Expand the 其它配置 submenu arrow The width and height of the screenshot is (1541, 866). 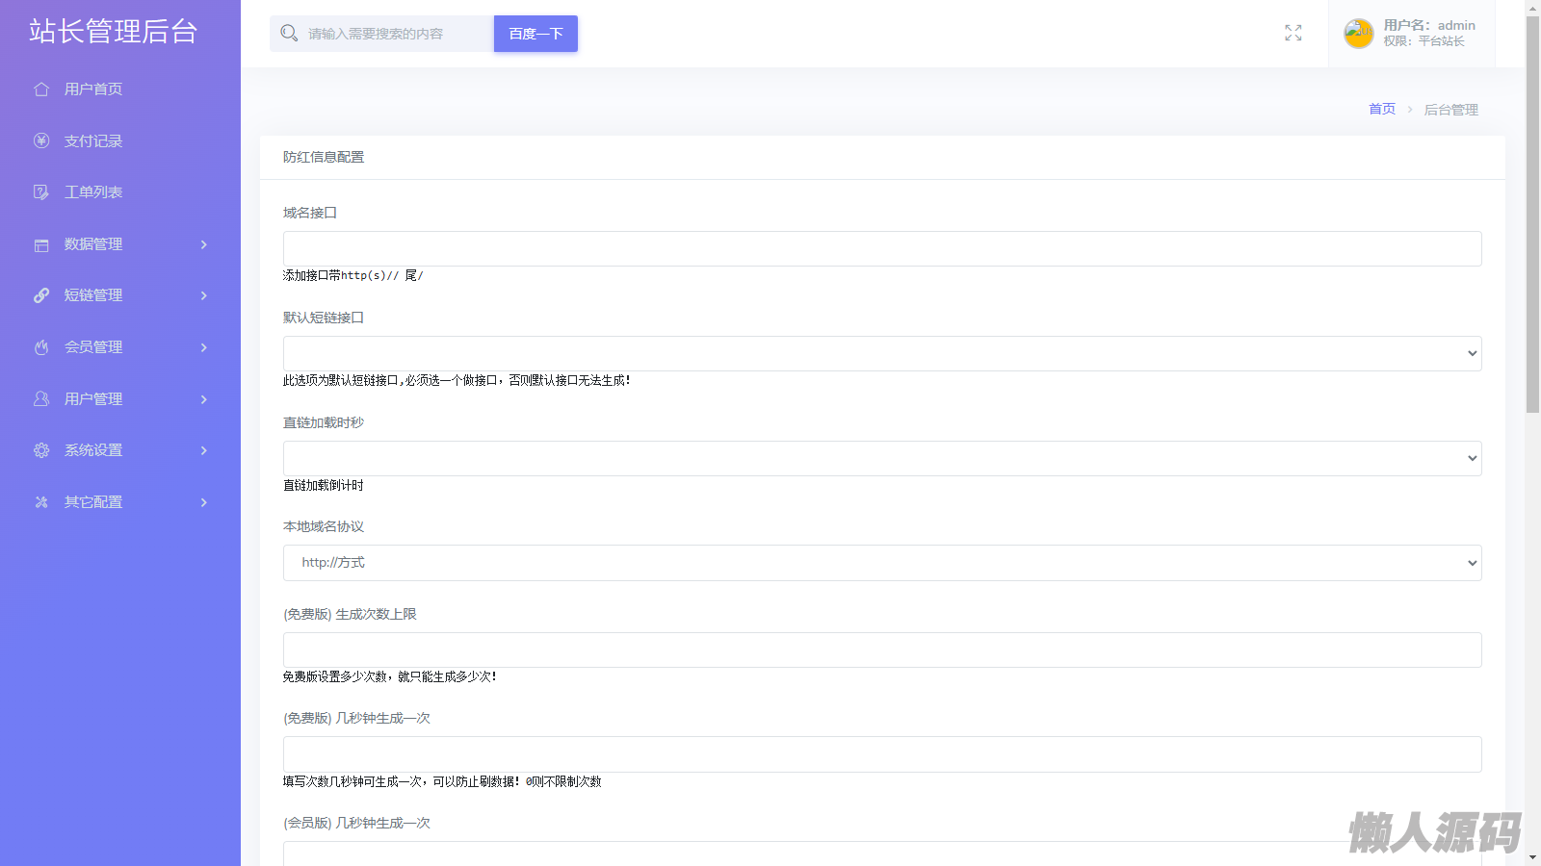(x=204, y=502)
